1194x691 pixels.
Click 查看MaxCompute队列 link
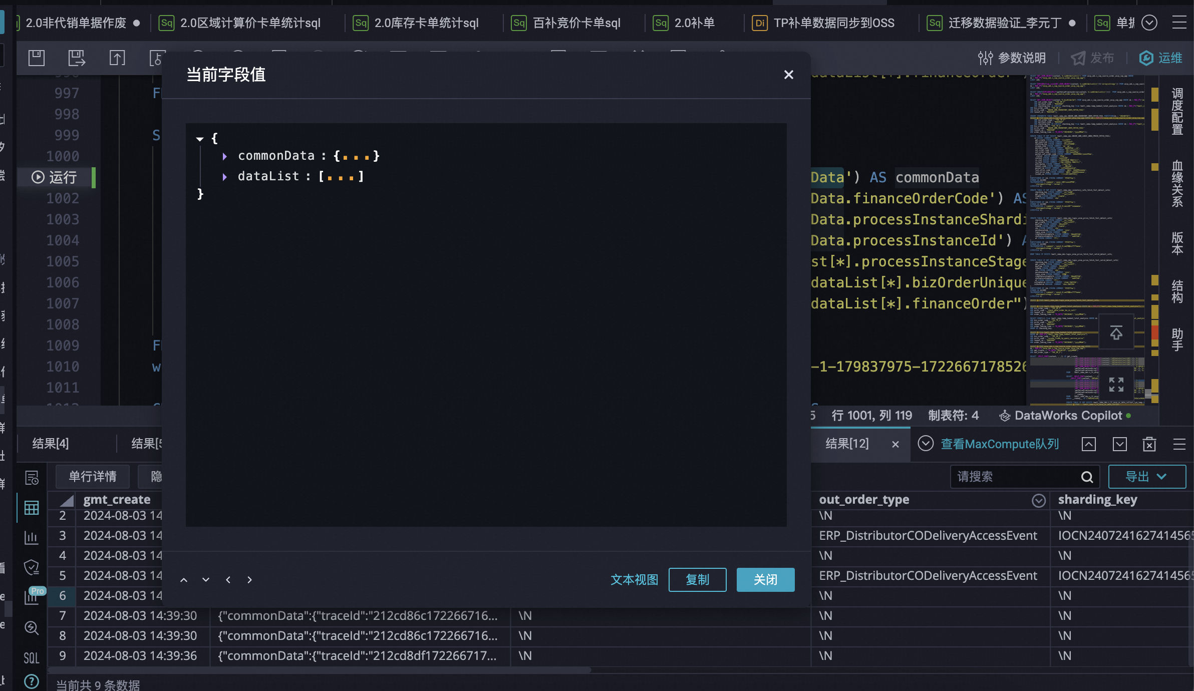tap(1000, 444)
